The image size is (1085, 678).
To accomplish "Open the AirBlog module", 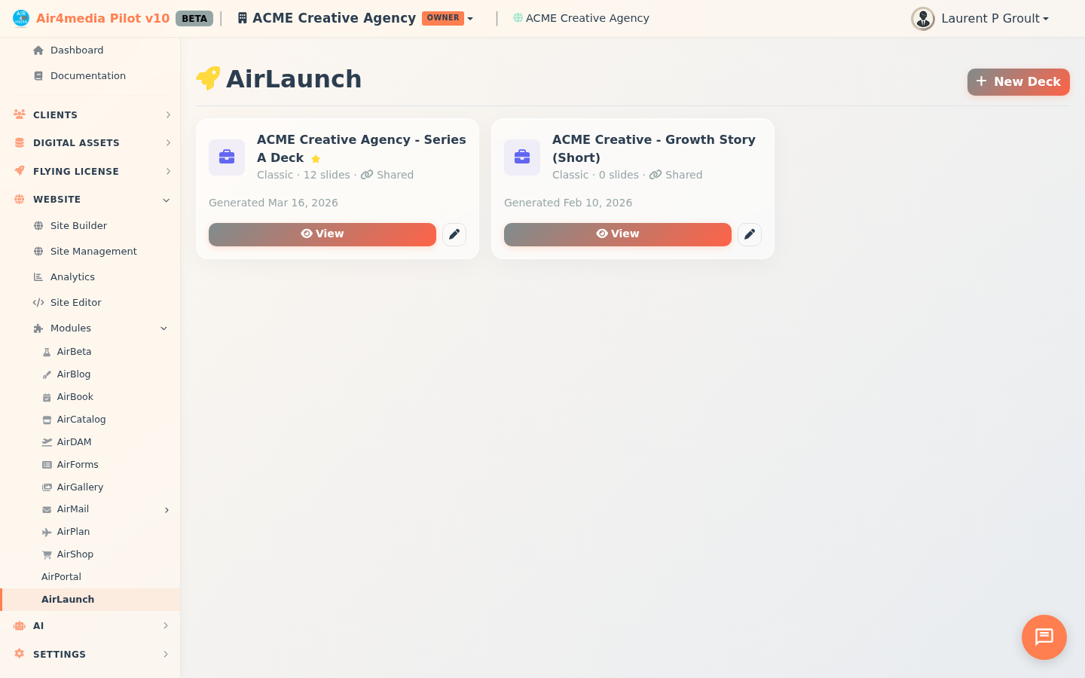I will coord(73,374).
